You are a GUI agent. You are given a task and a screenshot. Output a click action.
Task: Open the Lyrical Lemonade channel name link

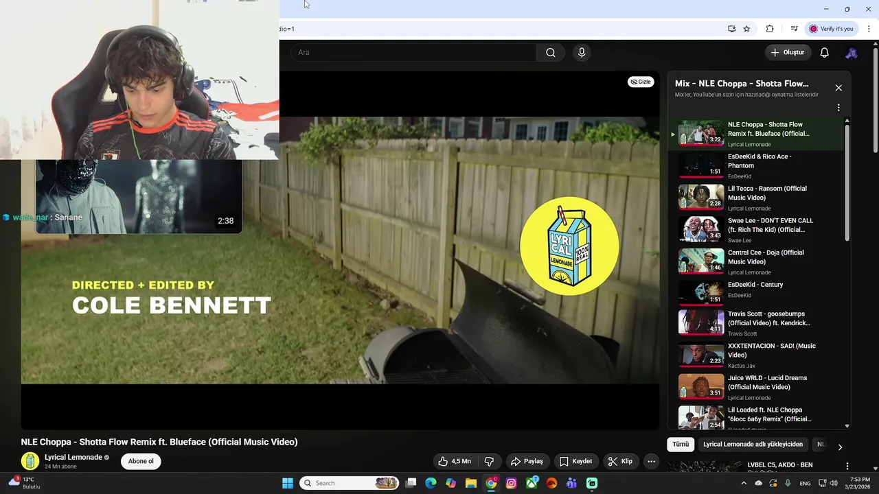pos(73,458)
